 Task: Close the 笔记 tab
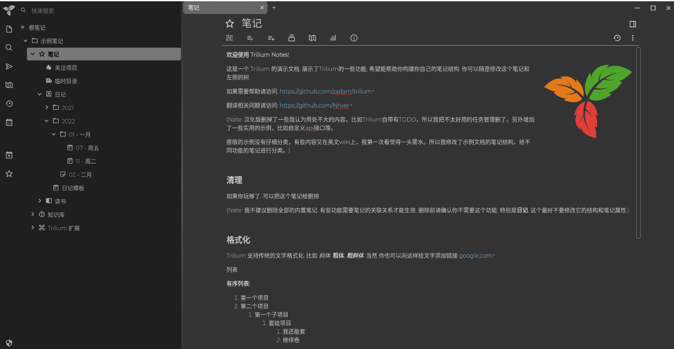(262, 8)
